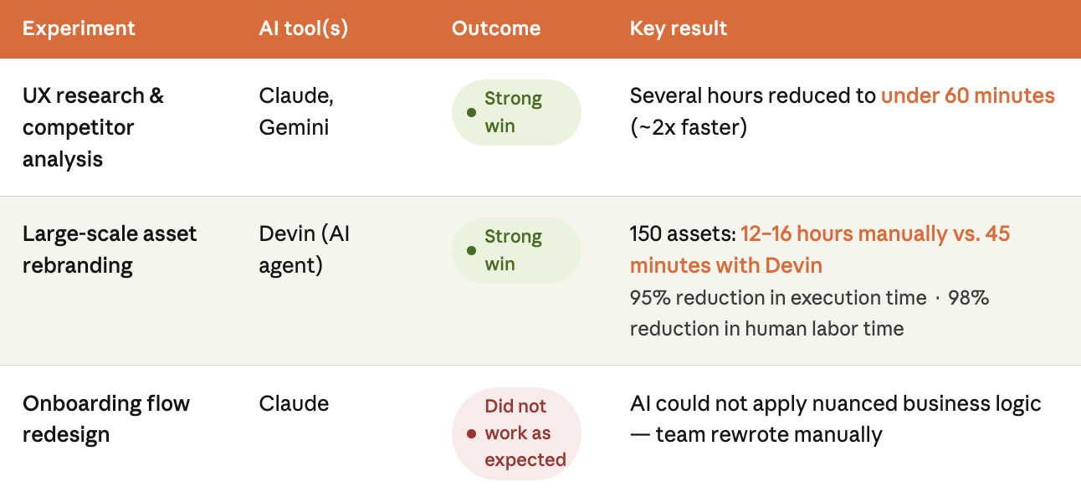This screenshot has height=497, width=1081.
Task: Click the "Did not work as expected" badge
Action: click(517, 433)
